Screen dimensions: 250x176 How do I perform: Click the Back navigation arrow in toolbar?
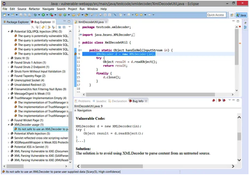tap(141, 15)
